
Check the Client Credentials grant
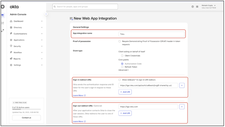[122, 56]
